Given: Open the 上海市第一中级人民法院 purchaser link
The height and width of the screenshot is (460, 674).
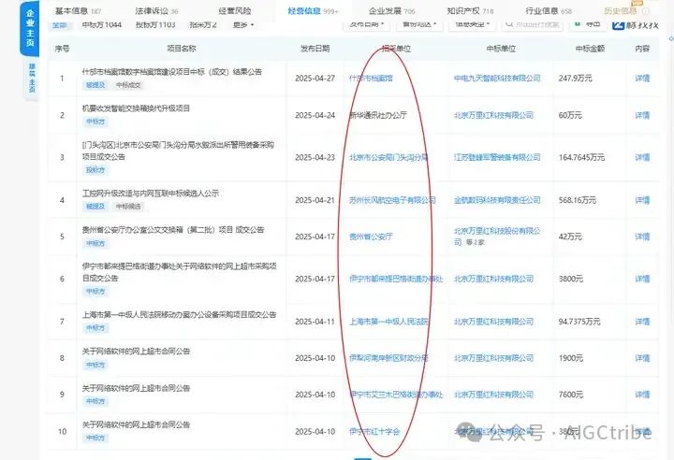Looking at the screenshot, I should tap(388, 322).
